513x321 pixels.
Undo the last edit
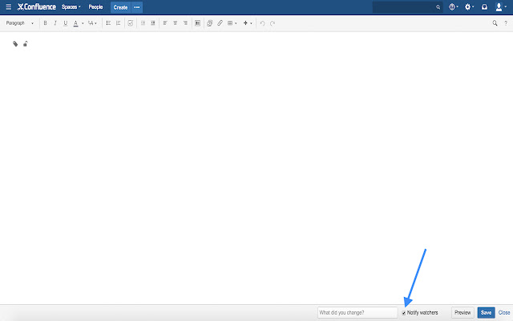tap(262, 23)
